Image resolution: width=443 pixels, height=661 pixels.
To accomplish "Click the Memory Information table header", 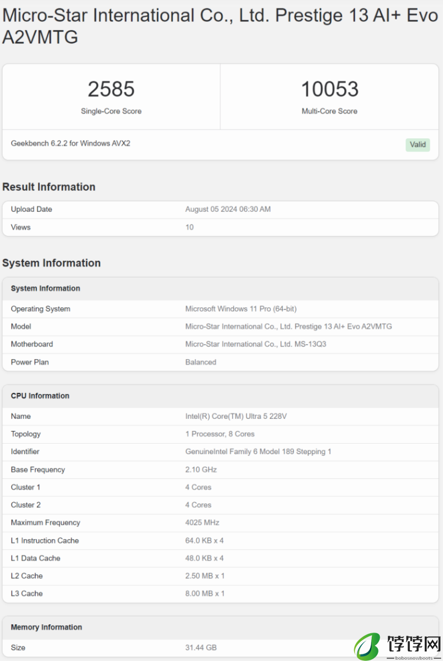I will coord(46,627).
